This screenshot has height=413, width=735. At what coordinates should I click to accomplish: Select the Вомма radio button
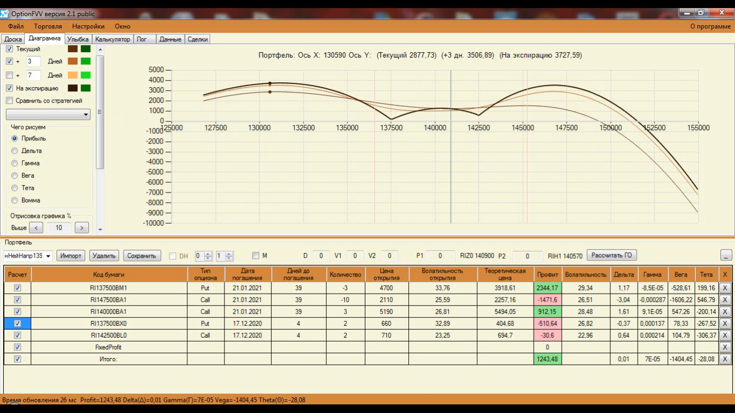click(x=15, y=201)
